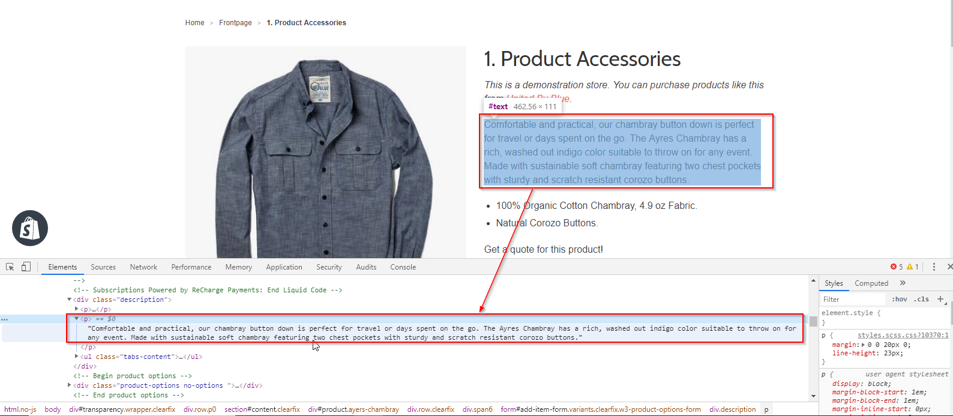Activate the inspect element picker tool
The image size is (953, 416).
(10, 267)
